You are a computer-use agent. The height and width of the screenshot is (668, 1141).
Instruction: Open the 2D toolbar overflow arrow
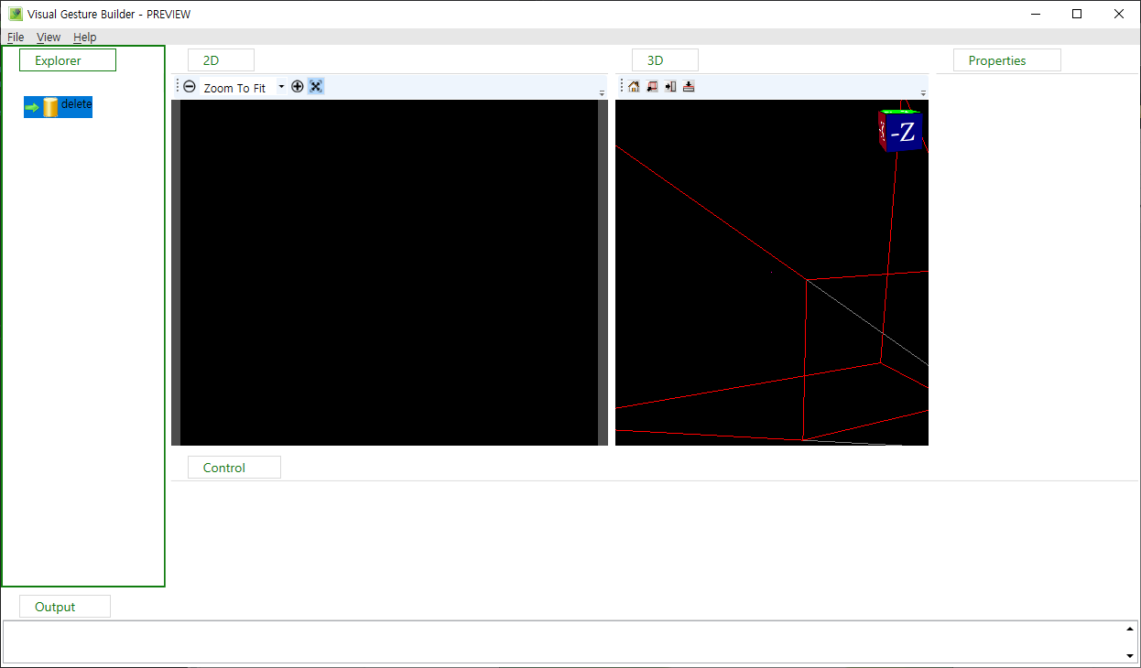[602, 93]
